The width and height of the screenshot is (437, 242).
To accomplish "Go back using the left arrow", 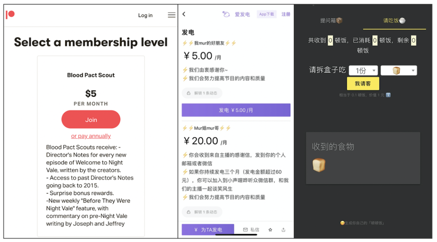I will 184,14.
